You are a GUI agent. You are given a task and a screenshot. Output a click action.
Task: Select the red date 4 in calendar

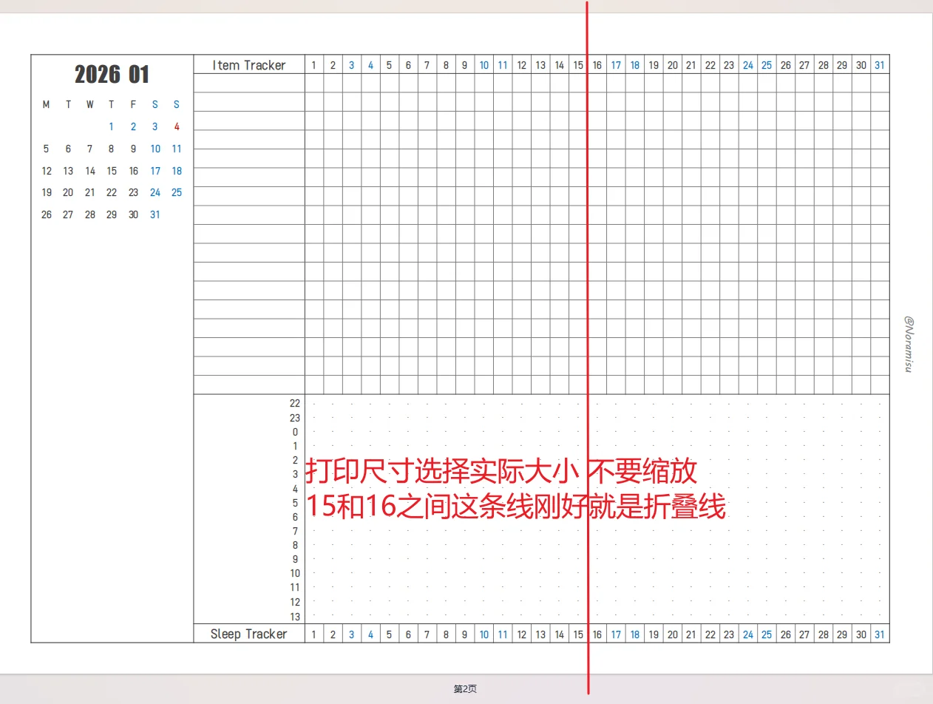176,126
